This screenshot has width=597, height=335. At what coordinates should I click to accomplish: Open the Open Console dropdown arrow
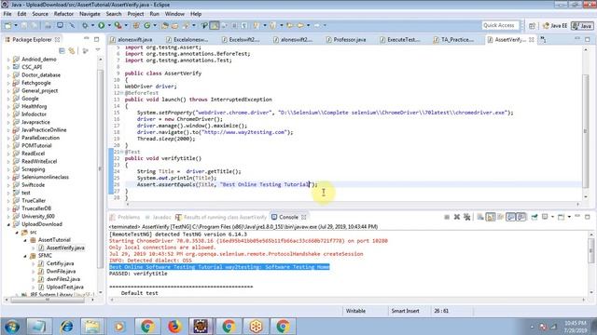[569, 217]
